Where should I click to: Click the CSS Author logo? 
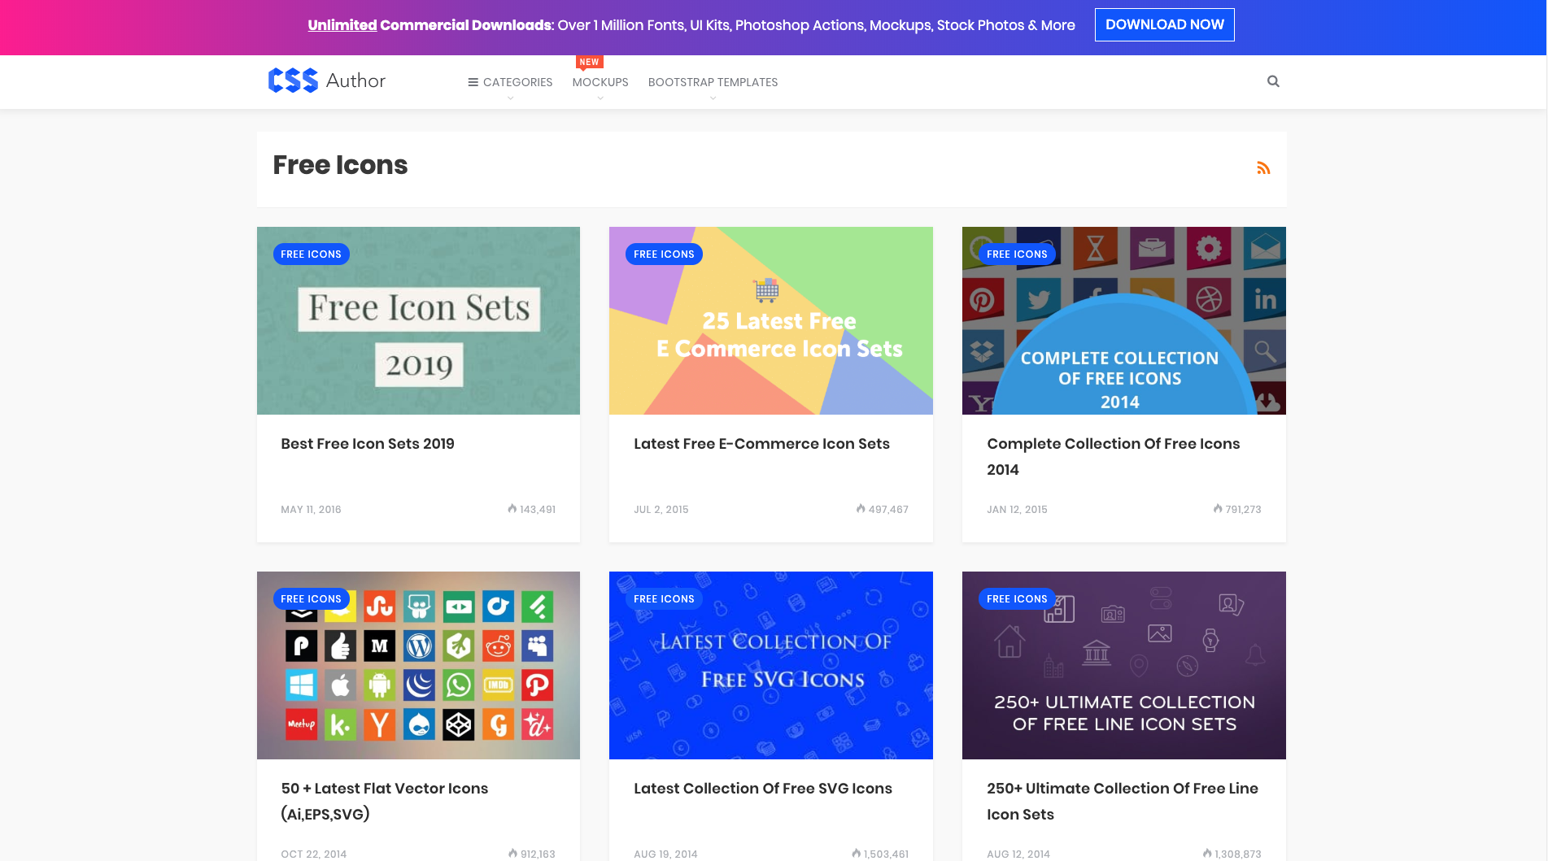326,80
